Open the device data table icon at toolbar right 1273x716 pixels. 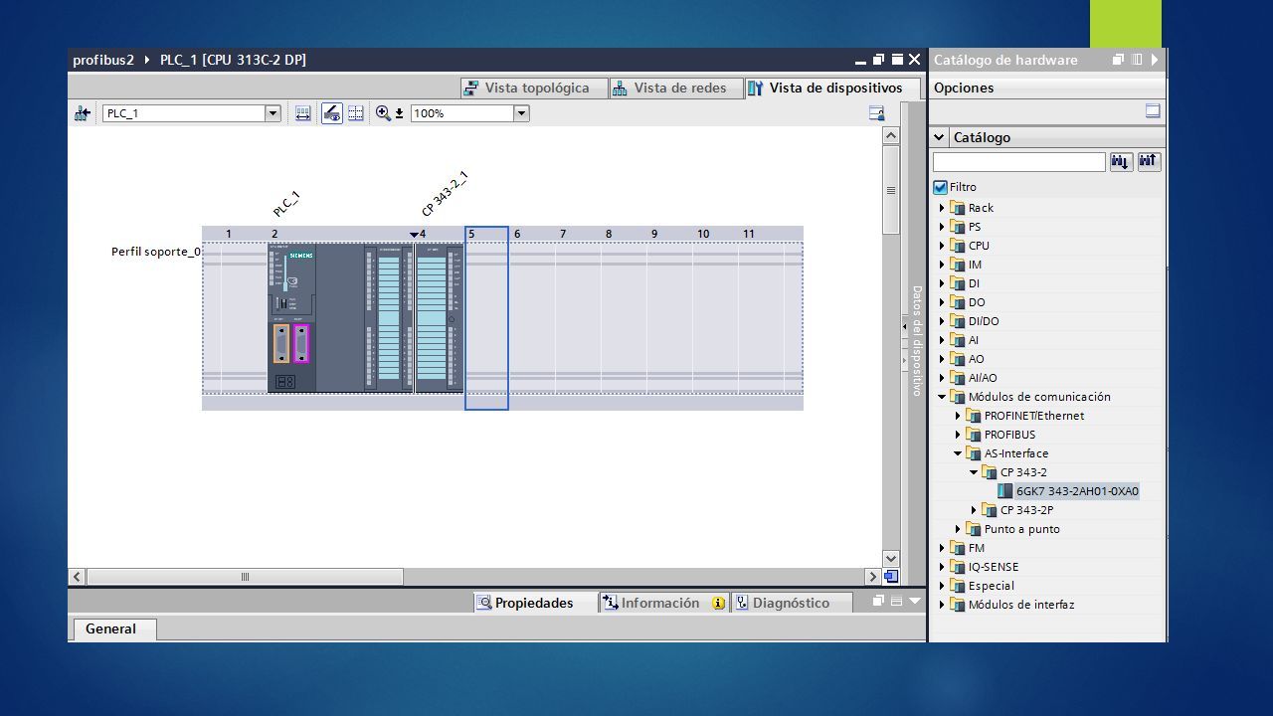(876, 113)
